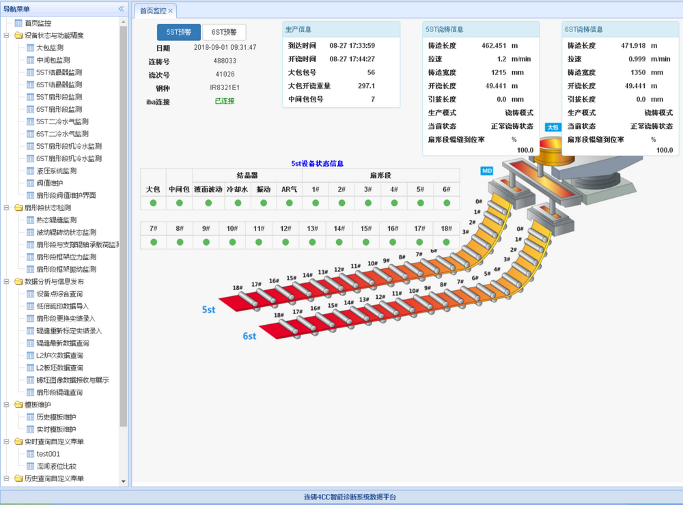This screenshot has width=683, height=505.
Task: Click the folder icon for 扇形段状态检测
Action: (x=18, y=207)
